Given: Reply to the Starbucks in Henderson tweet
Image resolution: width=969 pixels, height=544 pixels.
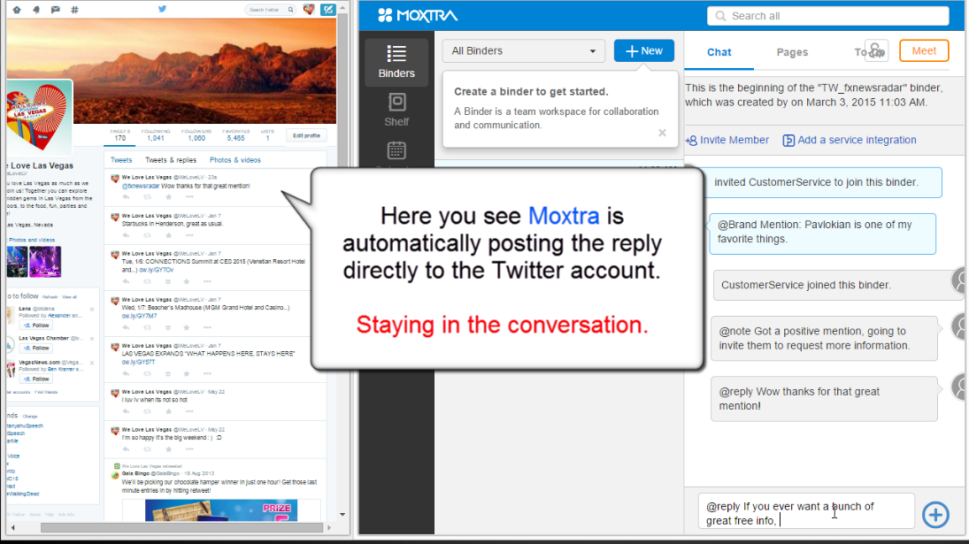Looking at the screenshot, I should click(x=126, y=235).
